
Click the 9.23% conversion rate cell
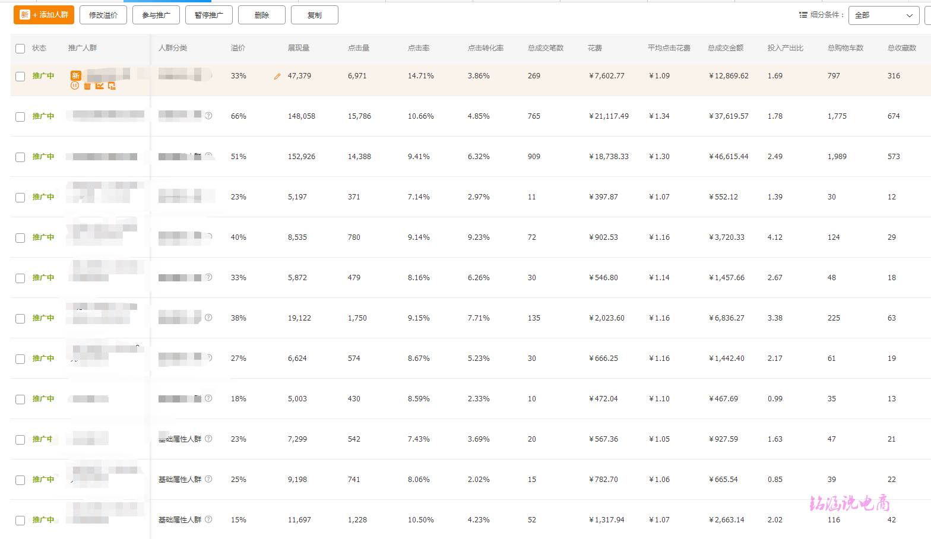479,237
